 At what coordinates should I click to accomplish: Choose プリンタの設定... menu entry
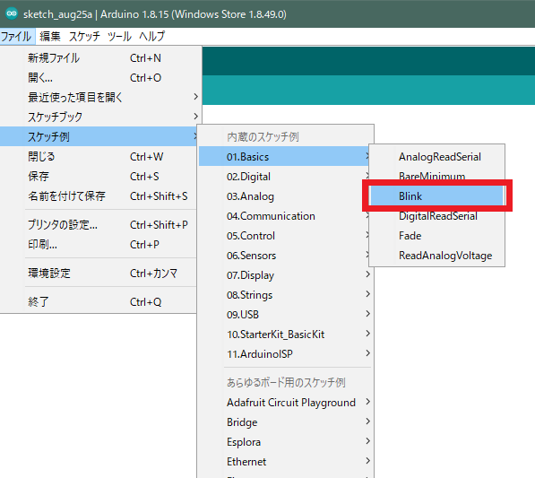[99, 225]
